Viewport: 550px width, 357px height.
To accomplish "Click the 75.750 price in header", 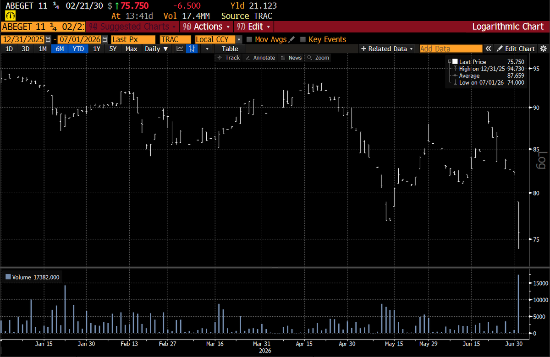I will coord(135,6).
